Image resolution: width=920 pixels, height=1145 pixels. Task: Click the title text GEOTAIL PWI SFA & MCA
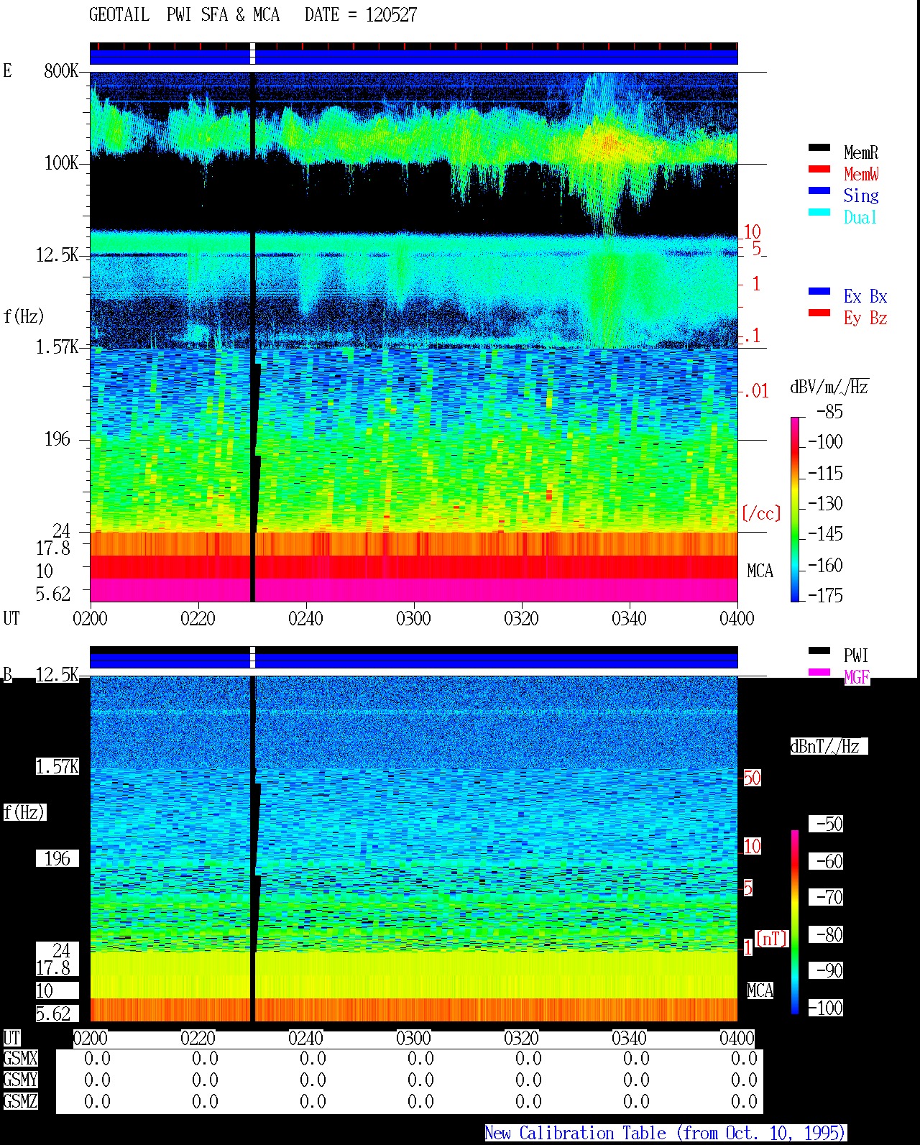point(184,14)
